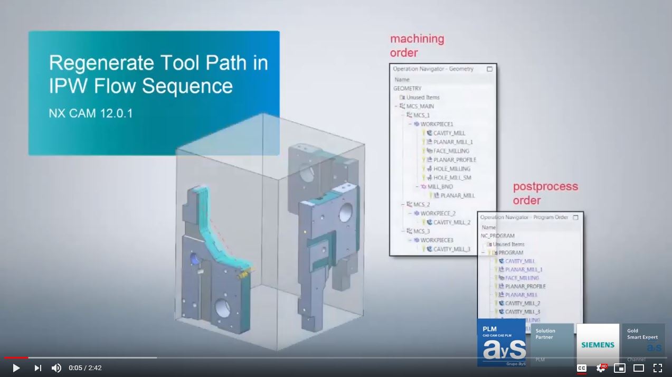Select PLANAR_PROFILE in Program Order navigator
The width and height of the screenshot is (672, 377).
[525, 287]
